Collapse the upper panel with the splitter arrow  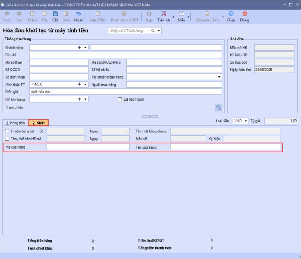click(150, 116)
